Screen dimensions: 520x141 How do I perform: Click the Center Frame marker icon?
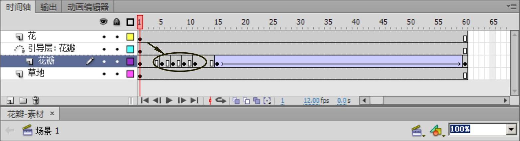click(210, 100)
